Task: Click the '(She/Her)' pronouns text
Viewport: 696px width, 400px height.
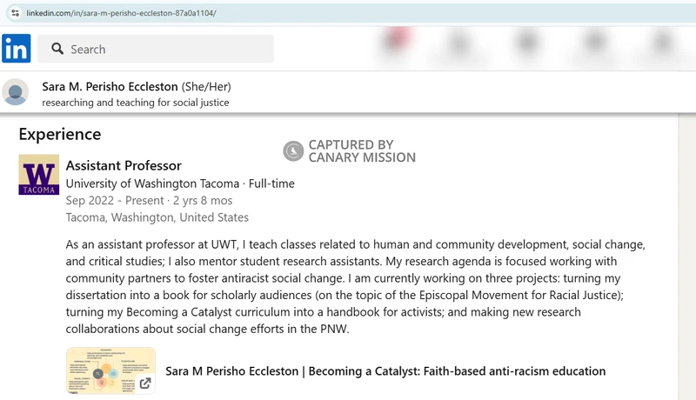Action: pyautogui.click(x=206, y=86)
